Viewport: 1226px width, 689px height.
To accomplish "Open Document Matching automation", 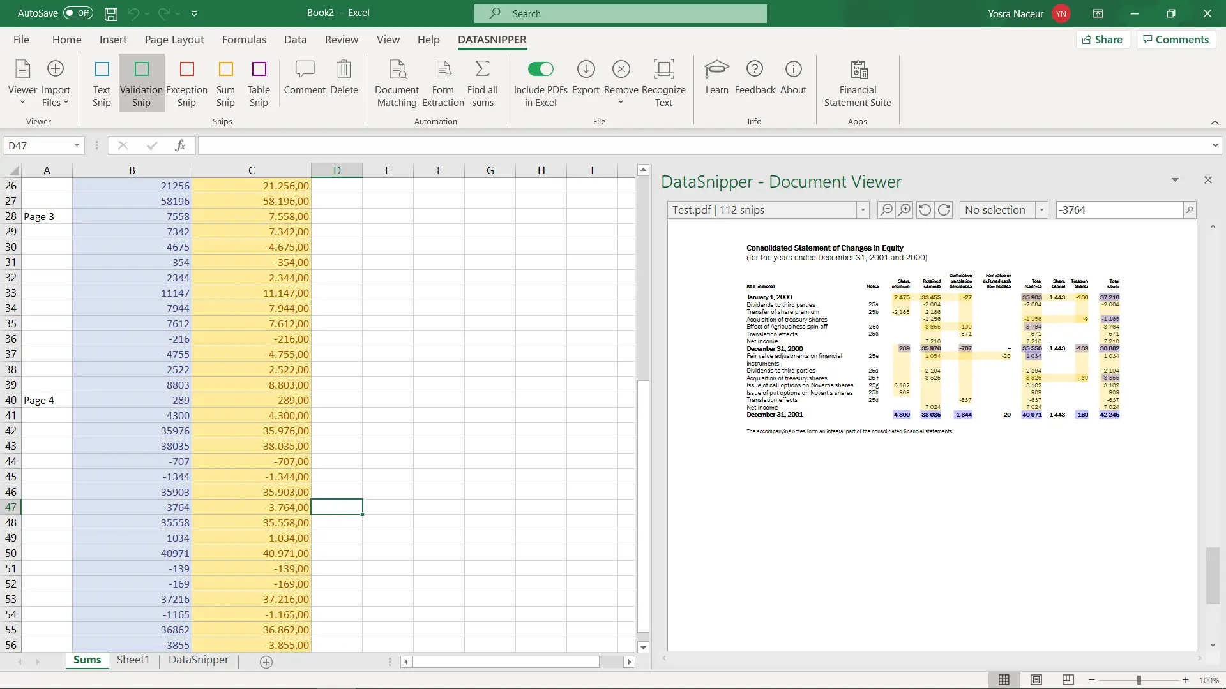I will pos(397,84).
